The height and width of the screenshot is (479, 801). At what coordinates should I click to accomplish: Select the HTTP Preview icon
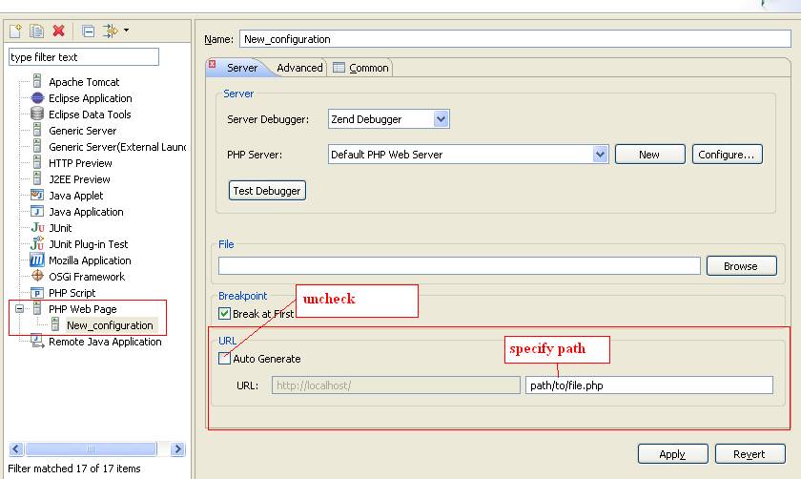37,162
